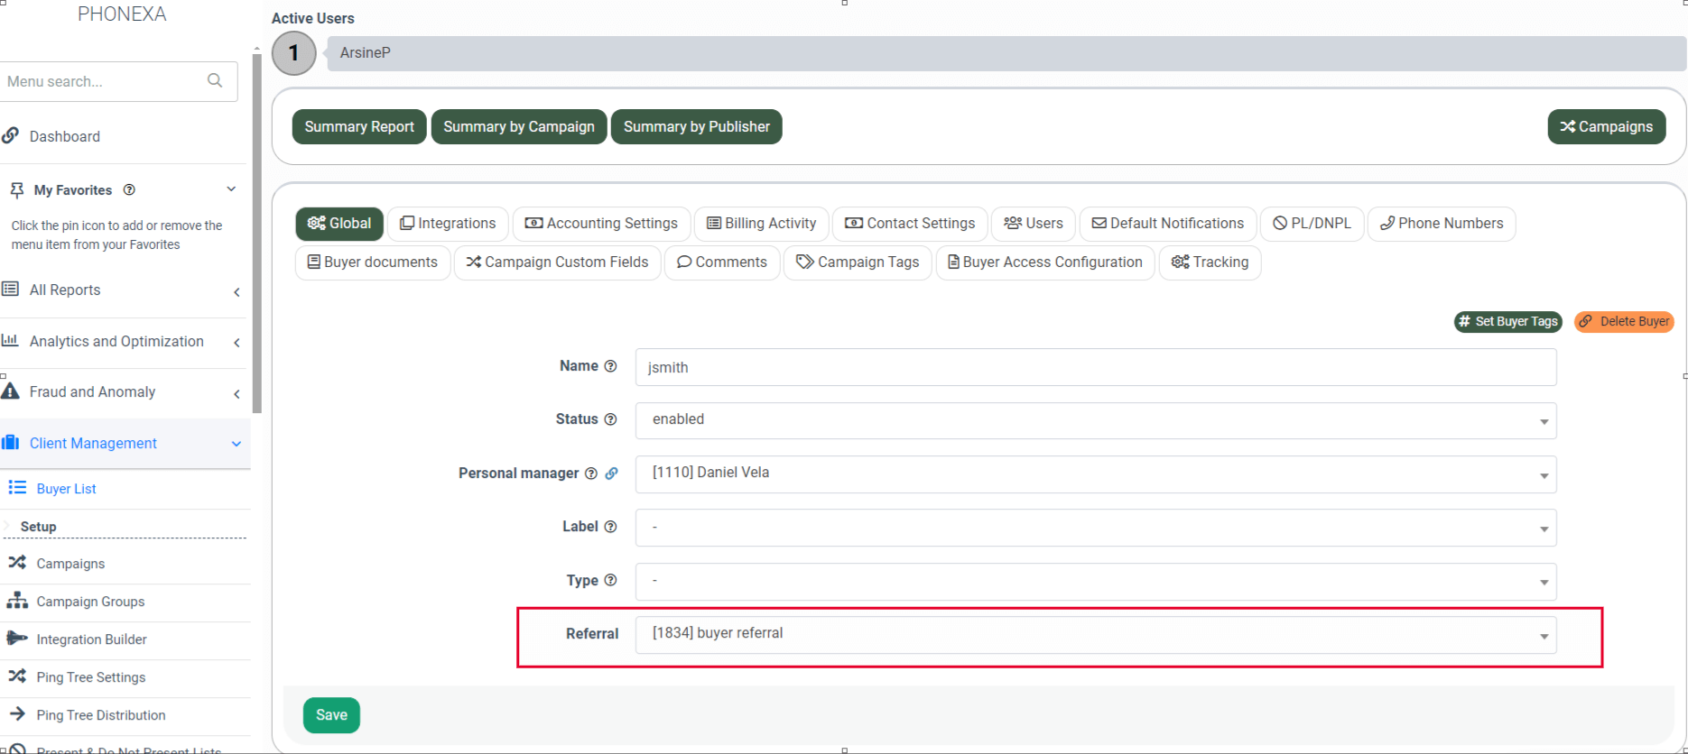This screenshot has width=1688, height=754.
Task: Expand the All Reports menu section
Action: tap(236, 291)
